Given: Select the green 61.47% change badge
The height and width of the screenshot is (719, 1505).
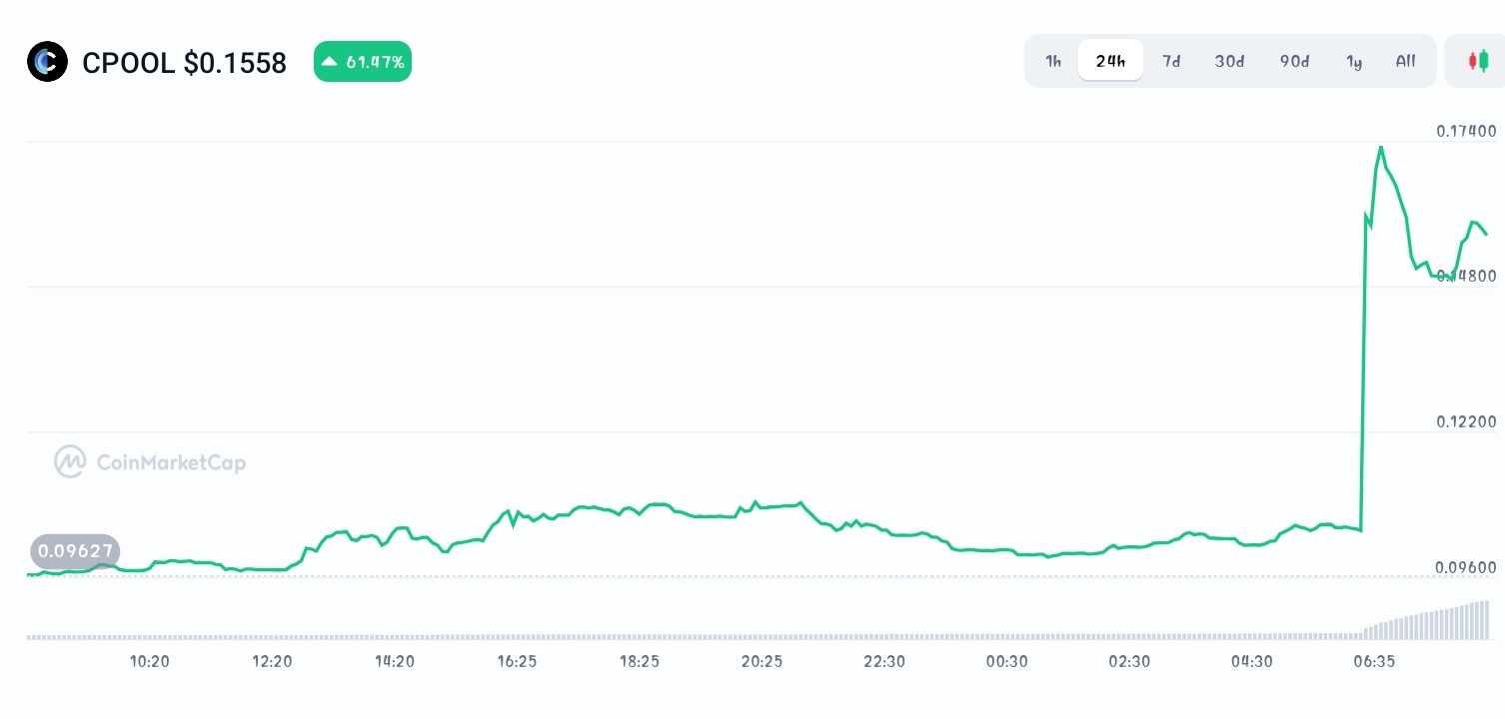Looking at the screenshot, I should point(362,61).
